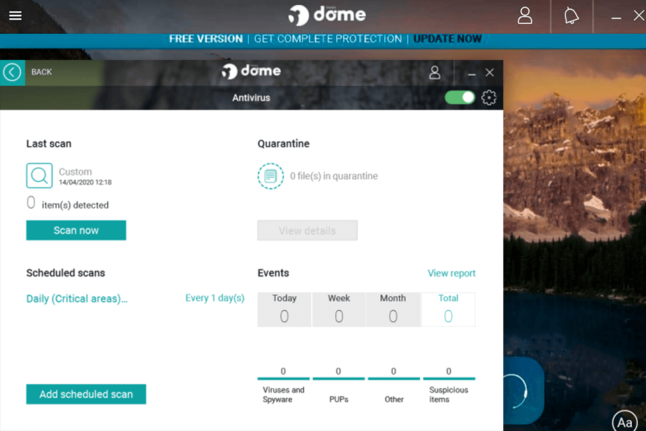Click the item(s) detected text
The image size is (646, 431).
coord(75,205)
